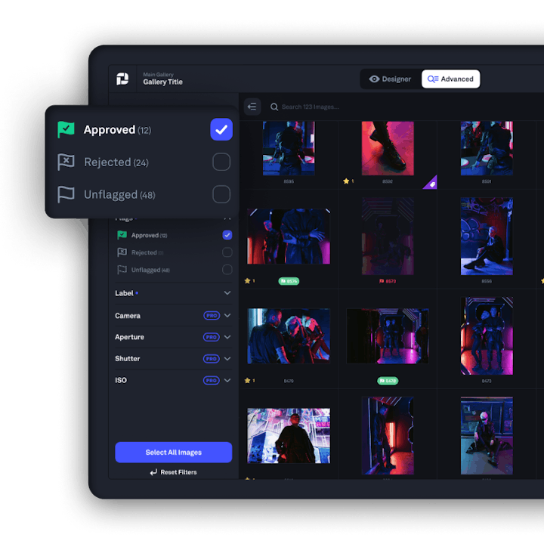Click the Reset Filters link
The width and height of the screenshot is (544, 544).
coord(174,472)
